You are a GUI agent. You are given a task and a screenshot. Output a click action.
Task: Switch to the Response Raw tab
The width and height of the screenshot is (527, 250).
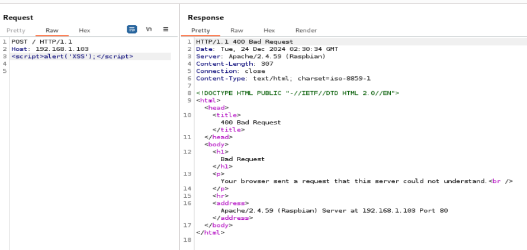click(x=237, y=30)
